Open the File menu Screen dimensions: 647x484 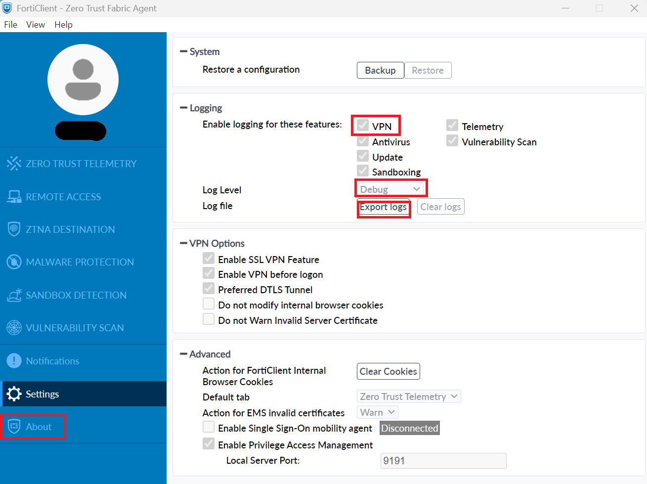coord(10,25)
